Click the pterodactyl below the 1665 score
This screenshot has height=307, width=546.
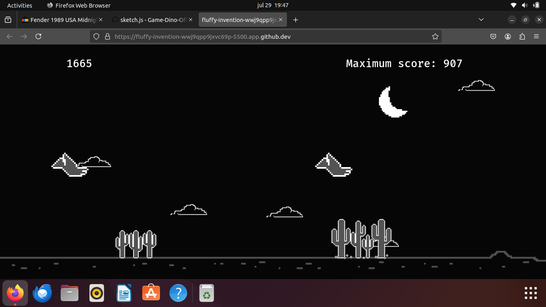[70, 165]
